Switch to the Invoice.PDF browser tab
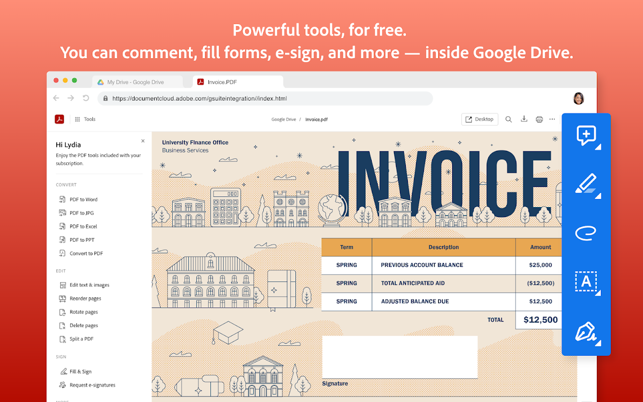643x402 pixels. tap(238, 82)
